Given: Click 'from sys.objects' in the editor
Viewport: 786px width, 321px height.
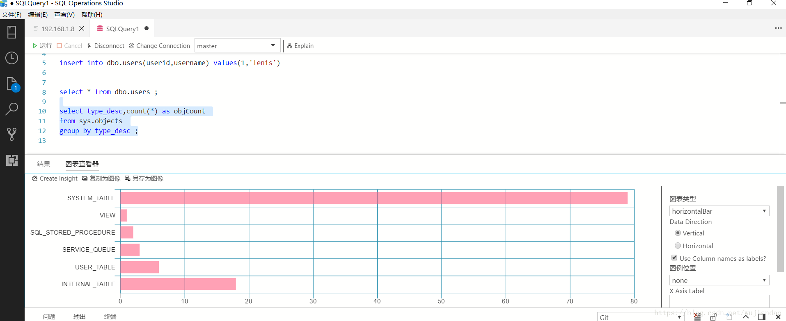Looking at the screenshot, I should pyautogui.click(x=91, y=121).
